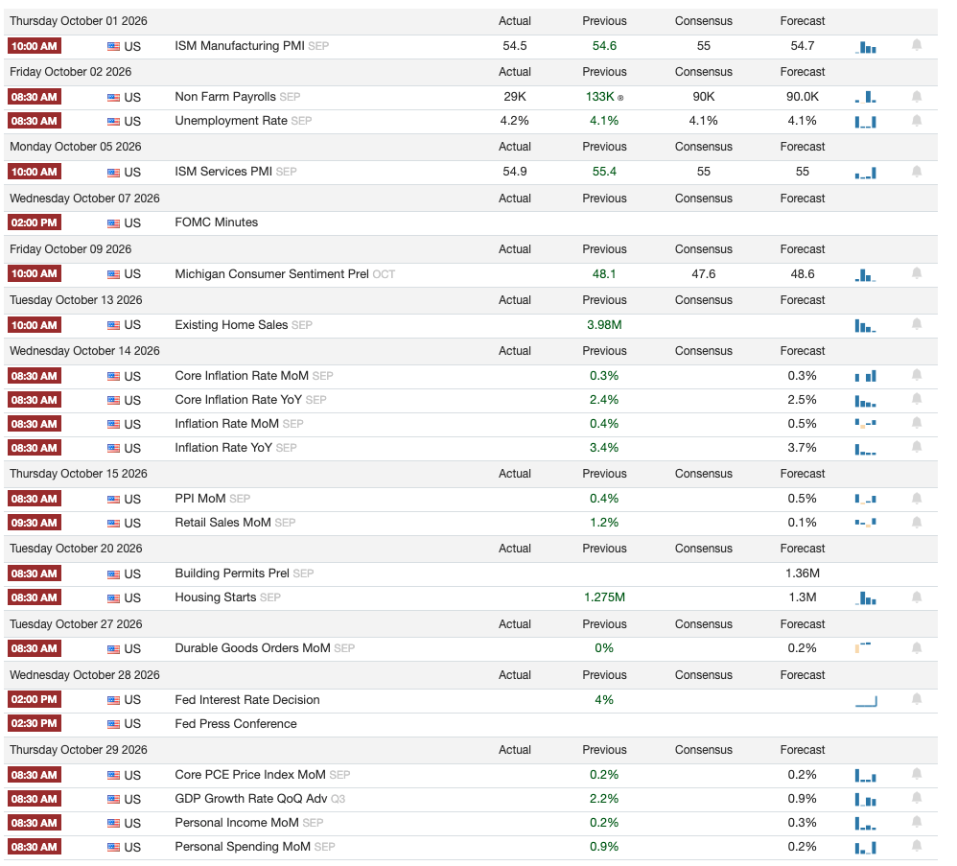The image size is (957, 866).
Task: Set alert for Michigan Consumer Sentiment Prel
Action: [x=916, y=273]
